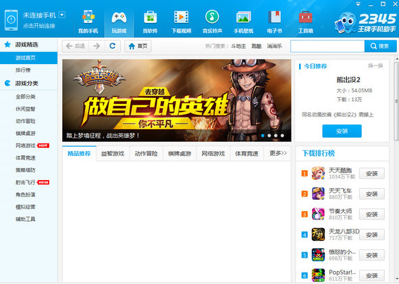Open the 工具箱 toolbox icon
399x284 pixels.
[x=305, y=17]
